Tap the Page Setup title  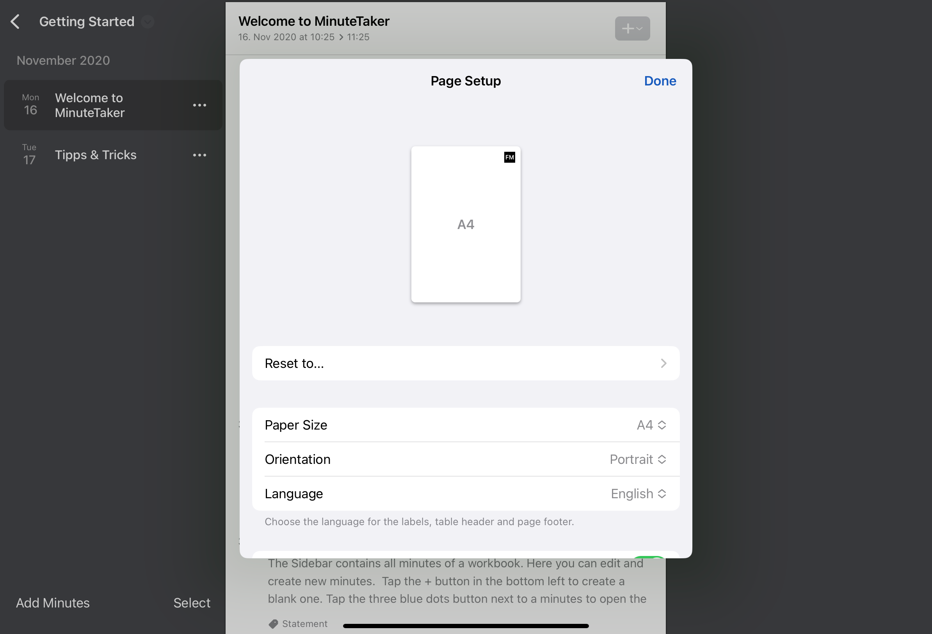pos(466,81)
